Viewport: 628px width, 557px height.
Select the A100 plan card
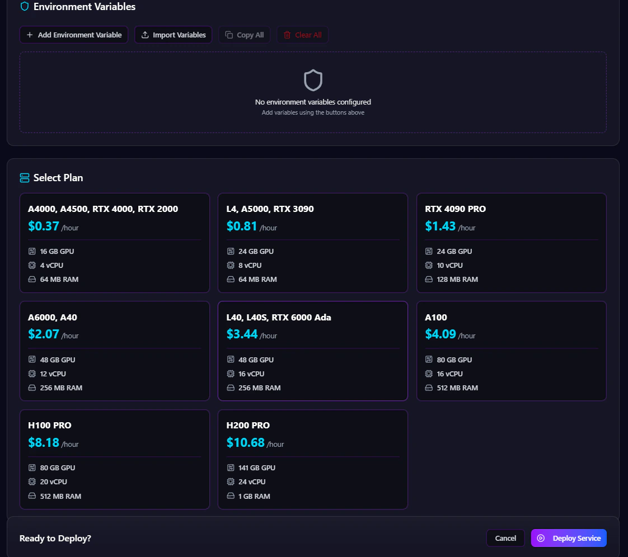pos(512,351)
